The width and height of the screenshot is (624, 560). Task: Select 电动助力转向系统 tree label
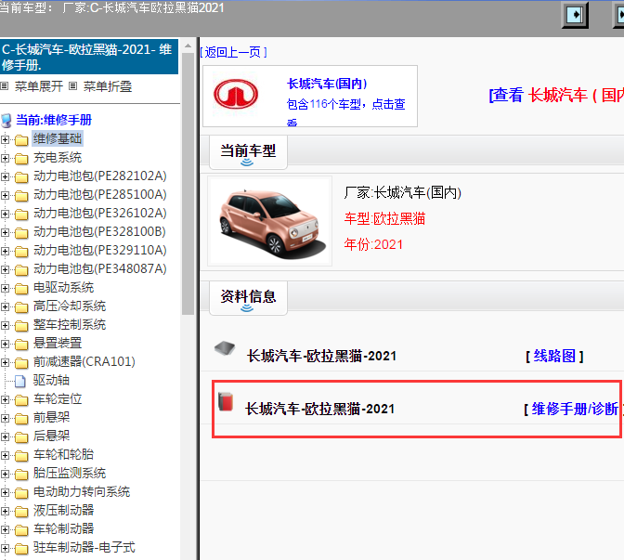[x=82, y=491]
